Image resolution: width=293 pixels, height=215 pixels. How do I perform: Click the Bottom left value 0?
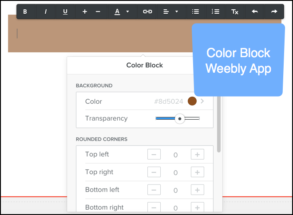coord(175,190)
